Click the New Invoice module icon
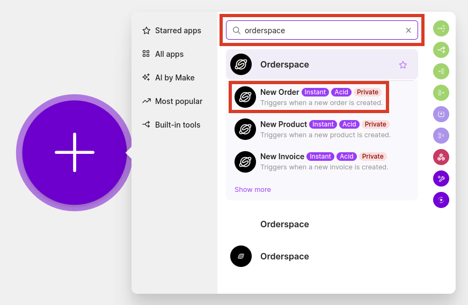 (x=245, y=162)
